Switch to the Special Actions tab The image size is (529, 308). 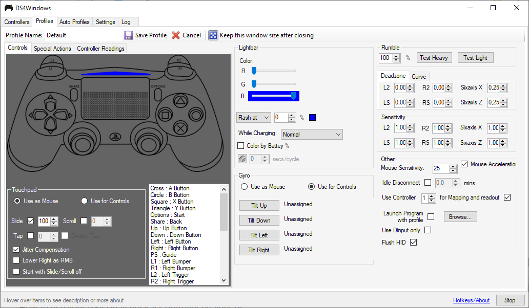pos(52,49)
